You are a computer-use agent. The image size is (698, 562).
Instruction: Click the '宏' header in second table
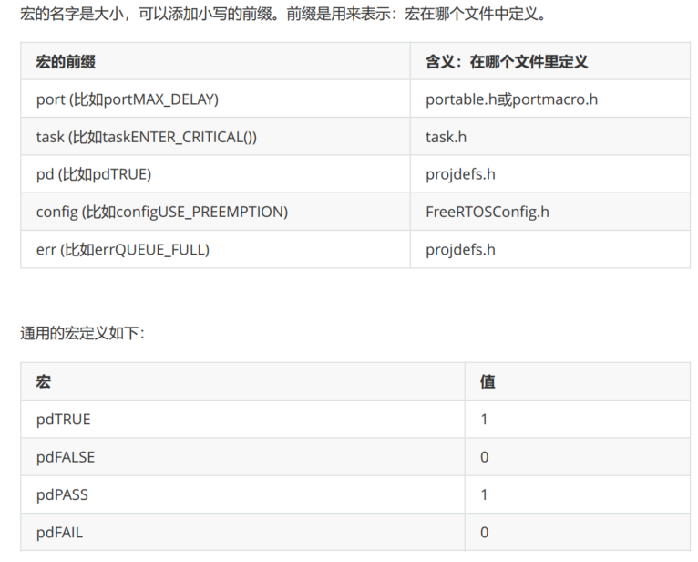[x=43, y=381]
